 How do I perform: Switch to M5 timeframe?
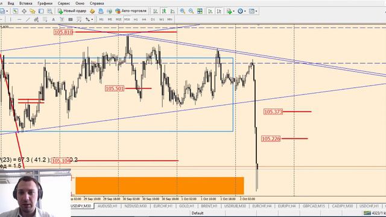(110, 19)
